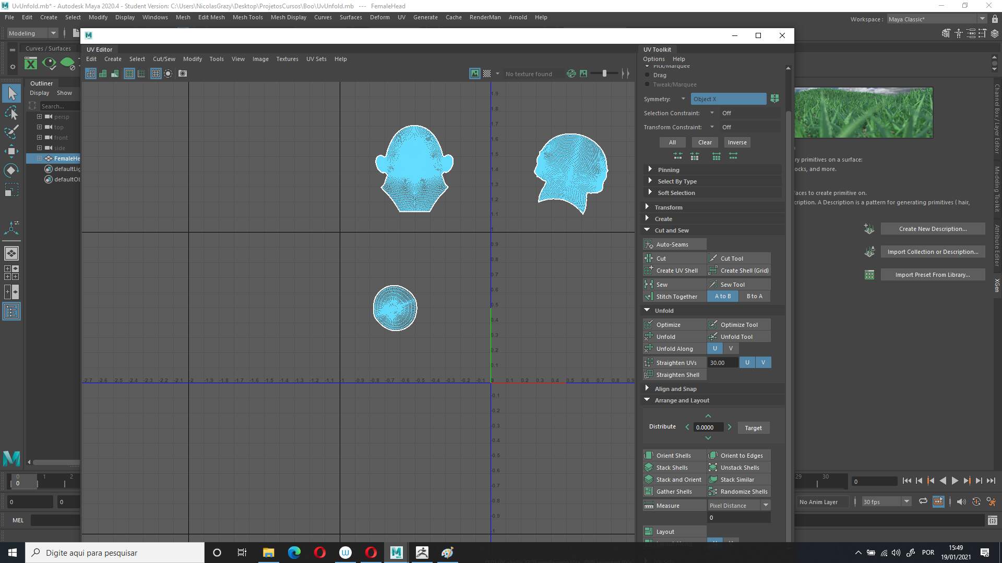
Task: Open File Explorer from the taskbar
Action: (268, 552)
